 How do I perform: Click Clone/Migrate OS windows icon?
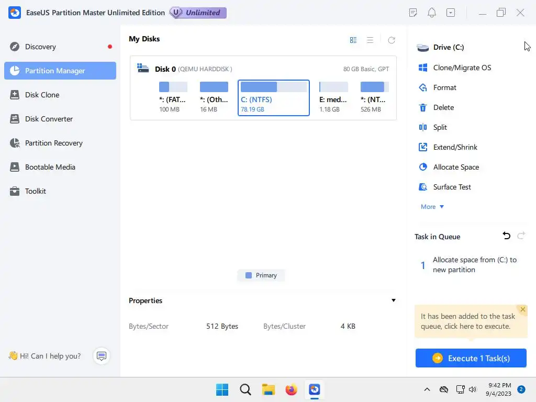(x=423, y=68)
